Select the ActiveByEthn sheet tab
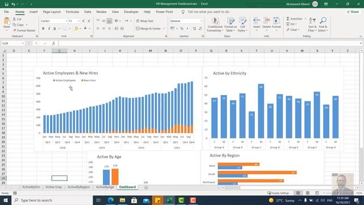The image size is (364, 205). point(31,187)
